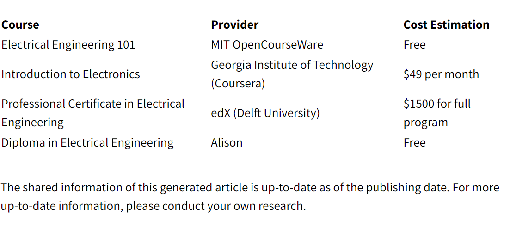This screenshot has width=510, height=227.
Task: Select Diploma in Electrical Engineering cell
Action: [x=87, y=143]
